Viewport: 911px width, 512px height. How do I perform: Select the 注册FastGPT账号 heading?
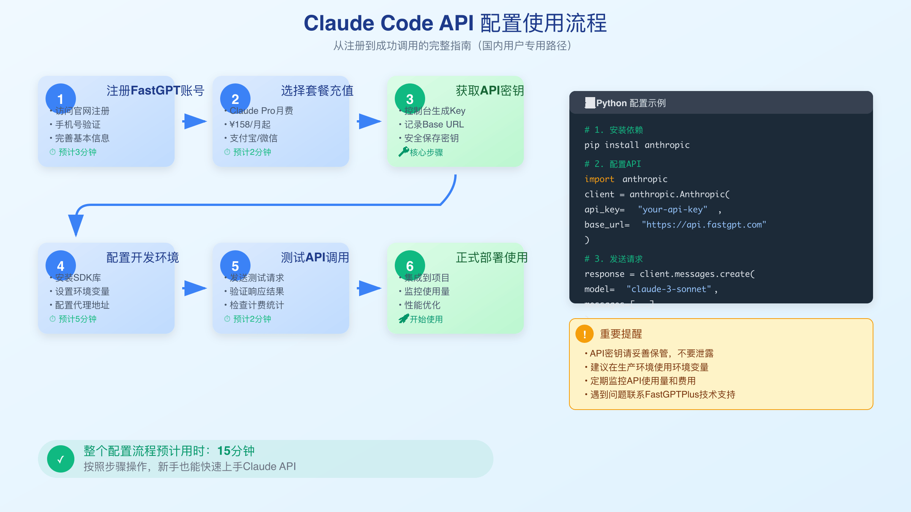[x=156, y=91]
